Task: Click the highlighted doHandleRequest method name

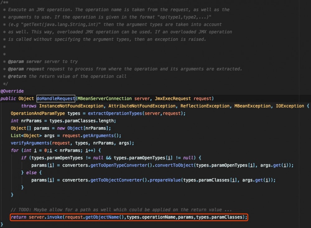Action: (x=56, y=98)
